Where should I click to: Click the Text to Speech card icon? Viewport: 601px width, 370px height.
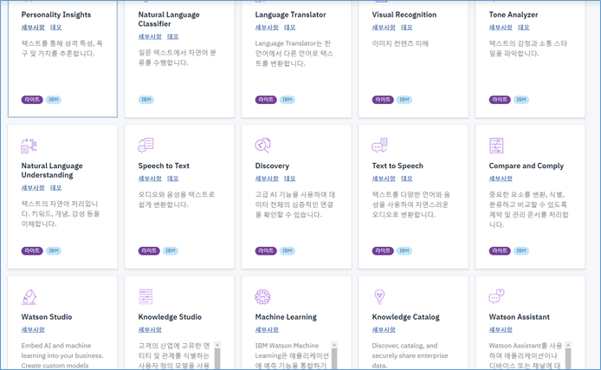pyautogui.click(x=379, y=146)
